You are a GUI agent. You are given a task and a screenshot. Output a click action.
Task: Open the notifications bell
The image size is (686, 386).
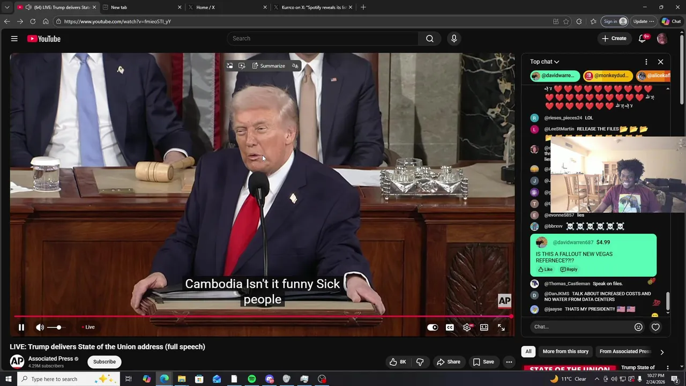click(643, 39)
